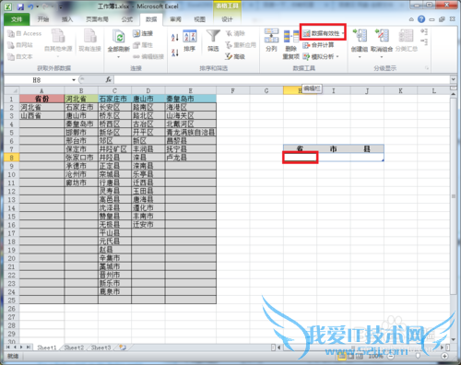461x365 pixels.
Task: Switch to the Insert (插入) tab
Action: [67, 19]
